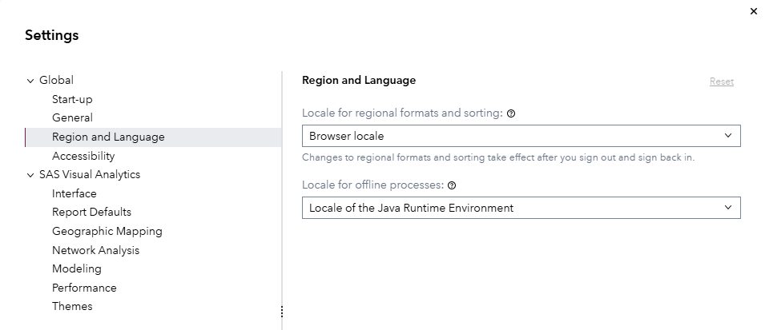This screenshot has width=765, height=330.
Task: Select Network Analysis settings
Action: [95, 250]
